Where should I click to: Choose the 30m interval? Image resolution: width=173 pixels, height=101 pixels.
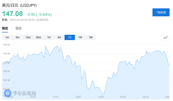38,37
